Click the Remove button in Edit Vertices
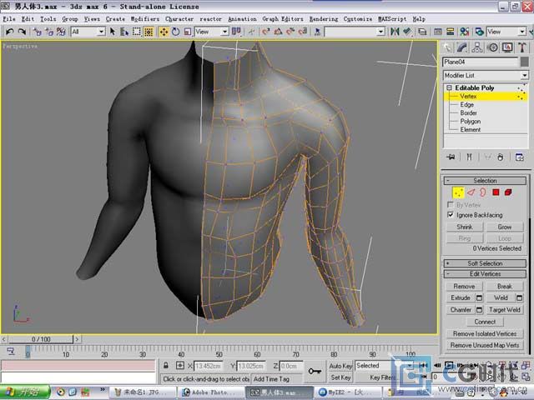 click(464, 287)
